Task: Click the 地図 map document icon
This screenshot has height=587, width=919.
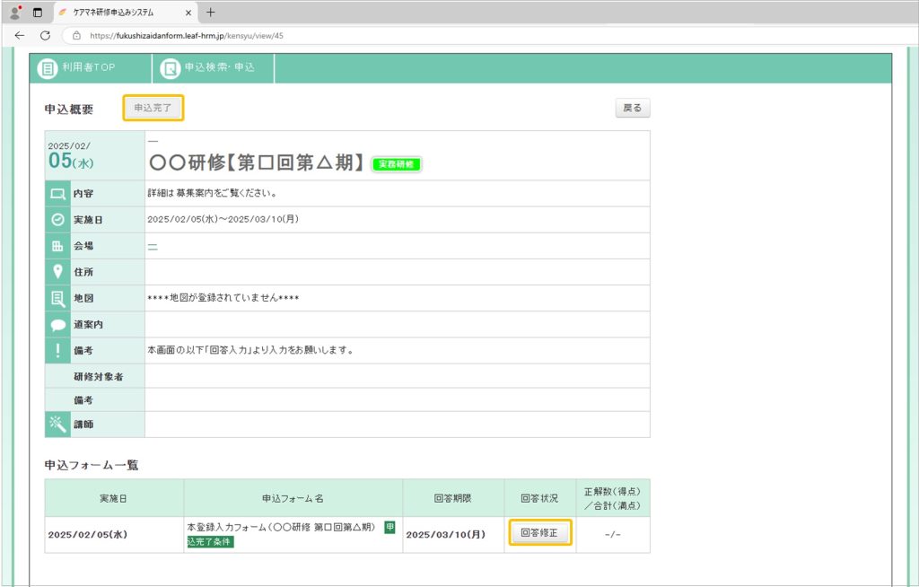Action: 58,298
